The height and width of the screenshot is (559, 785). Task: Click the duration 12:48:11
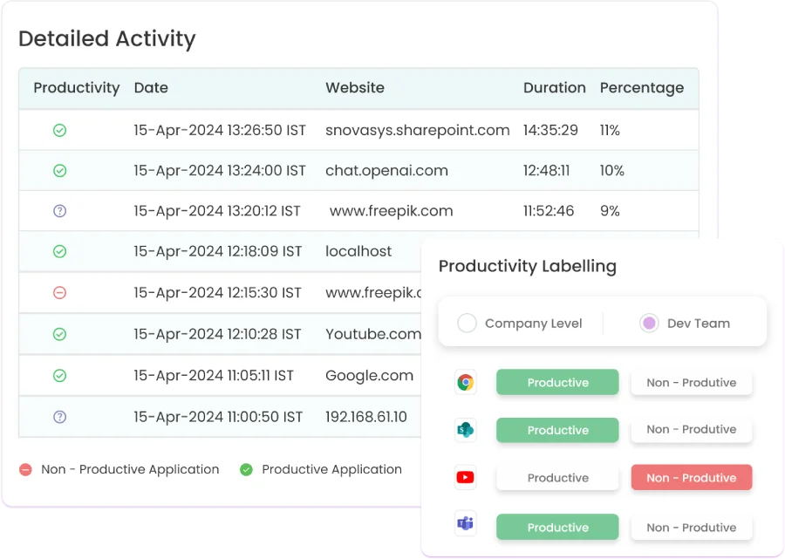click(x=546, y=171)
